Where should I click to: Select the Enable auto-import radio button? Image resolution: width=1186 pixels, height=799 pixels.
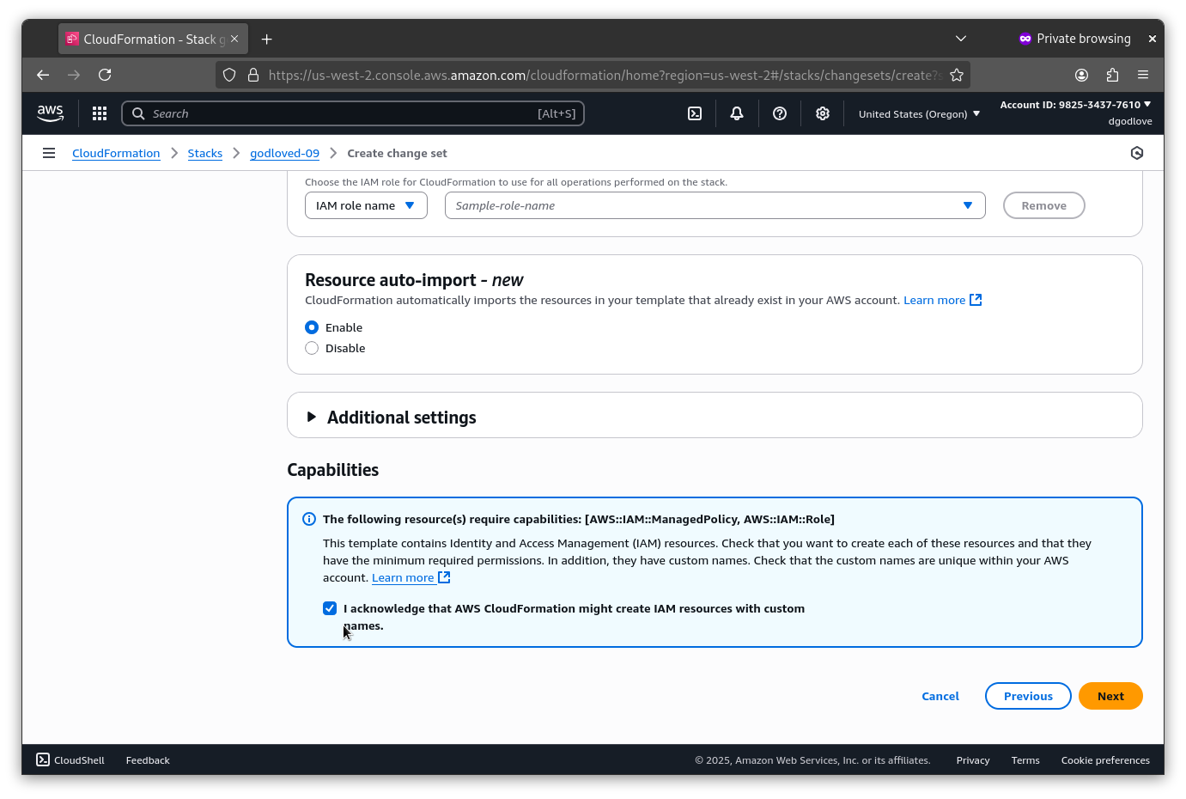(x=312, y=327)
